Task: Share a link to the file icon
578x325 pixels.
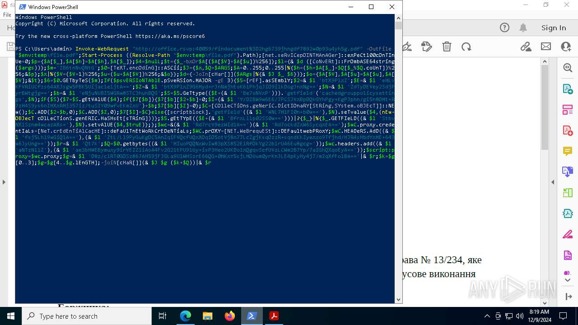Action: 526,46
